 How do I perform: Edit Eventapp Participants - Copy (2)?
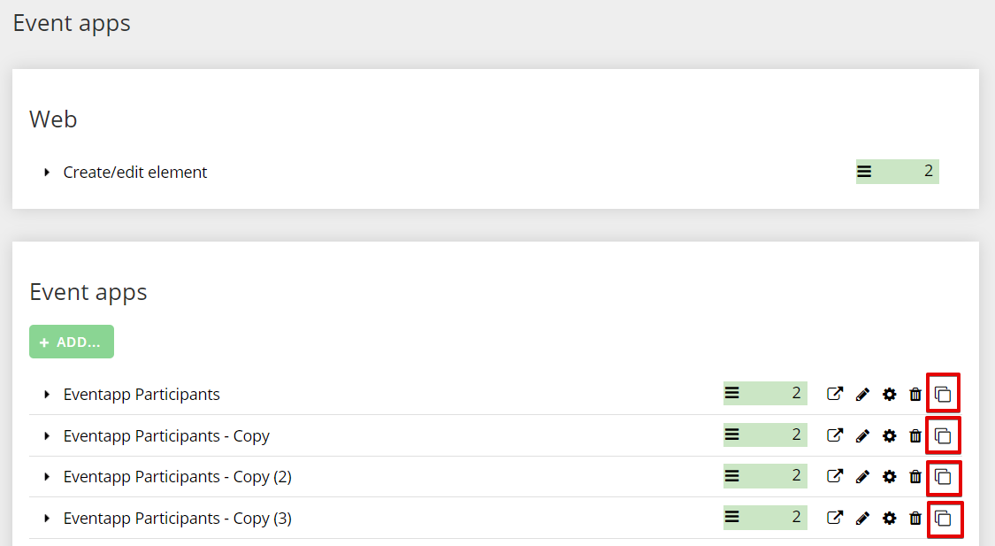(862, 477)
